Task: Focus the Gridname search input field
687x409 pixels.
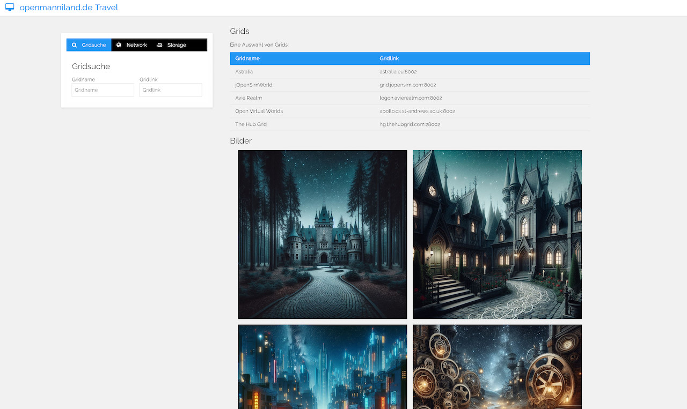Action: 103,90
